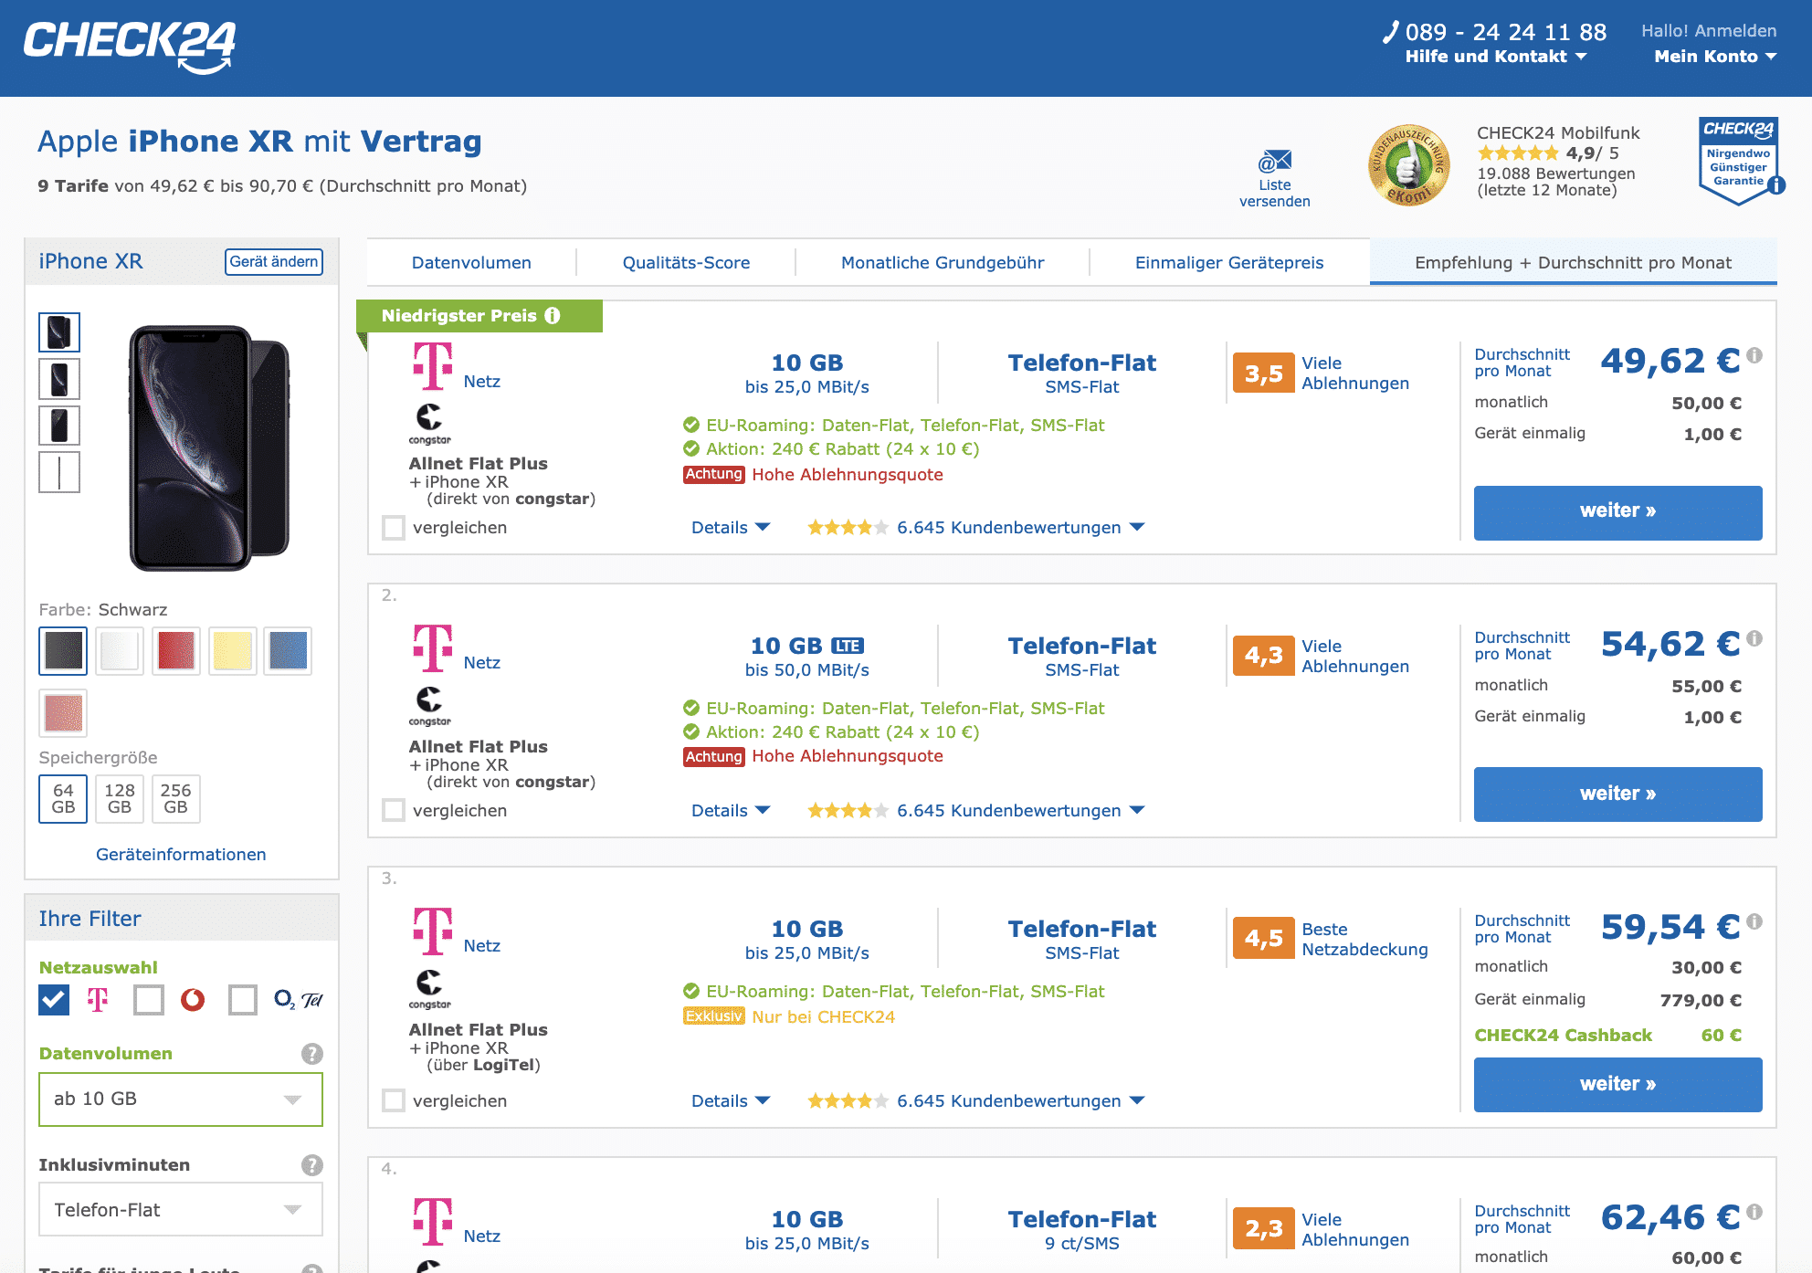Choose the blue color swatch

288,651
